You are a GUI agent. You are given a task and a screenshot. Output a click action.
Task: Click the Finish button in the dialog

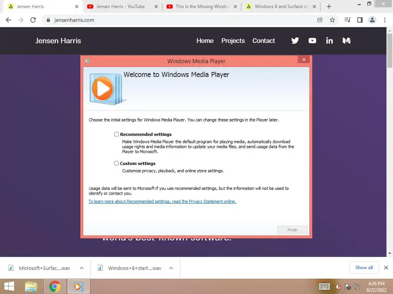coord(292,230)
